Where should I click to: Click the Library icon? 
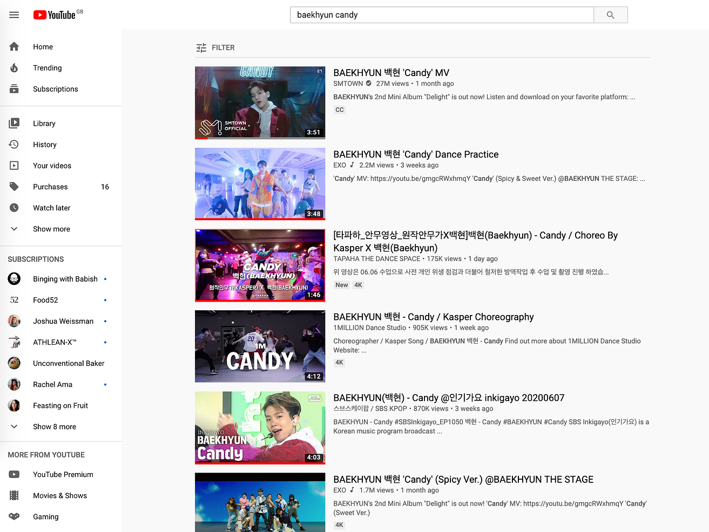[14, 124]
